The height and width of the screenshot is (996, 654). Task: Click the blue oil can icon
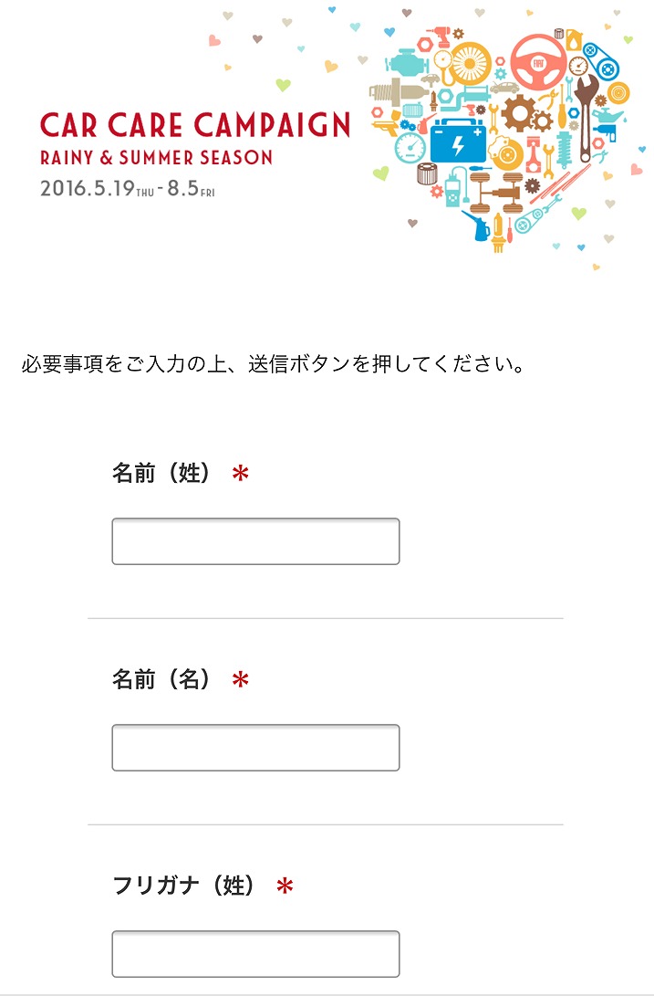point(477,226)
